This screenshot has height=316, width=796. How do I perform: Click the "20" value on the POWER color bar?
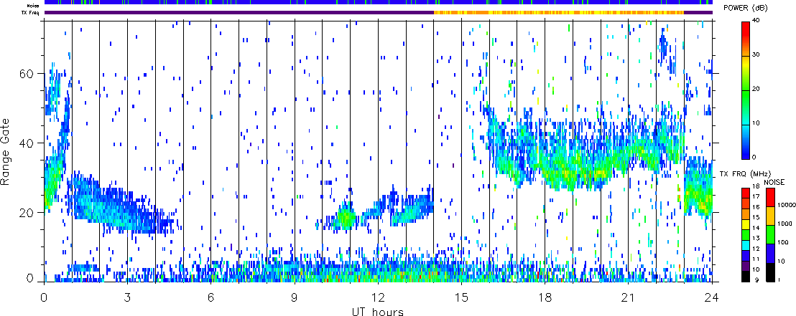756,89
